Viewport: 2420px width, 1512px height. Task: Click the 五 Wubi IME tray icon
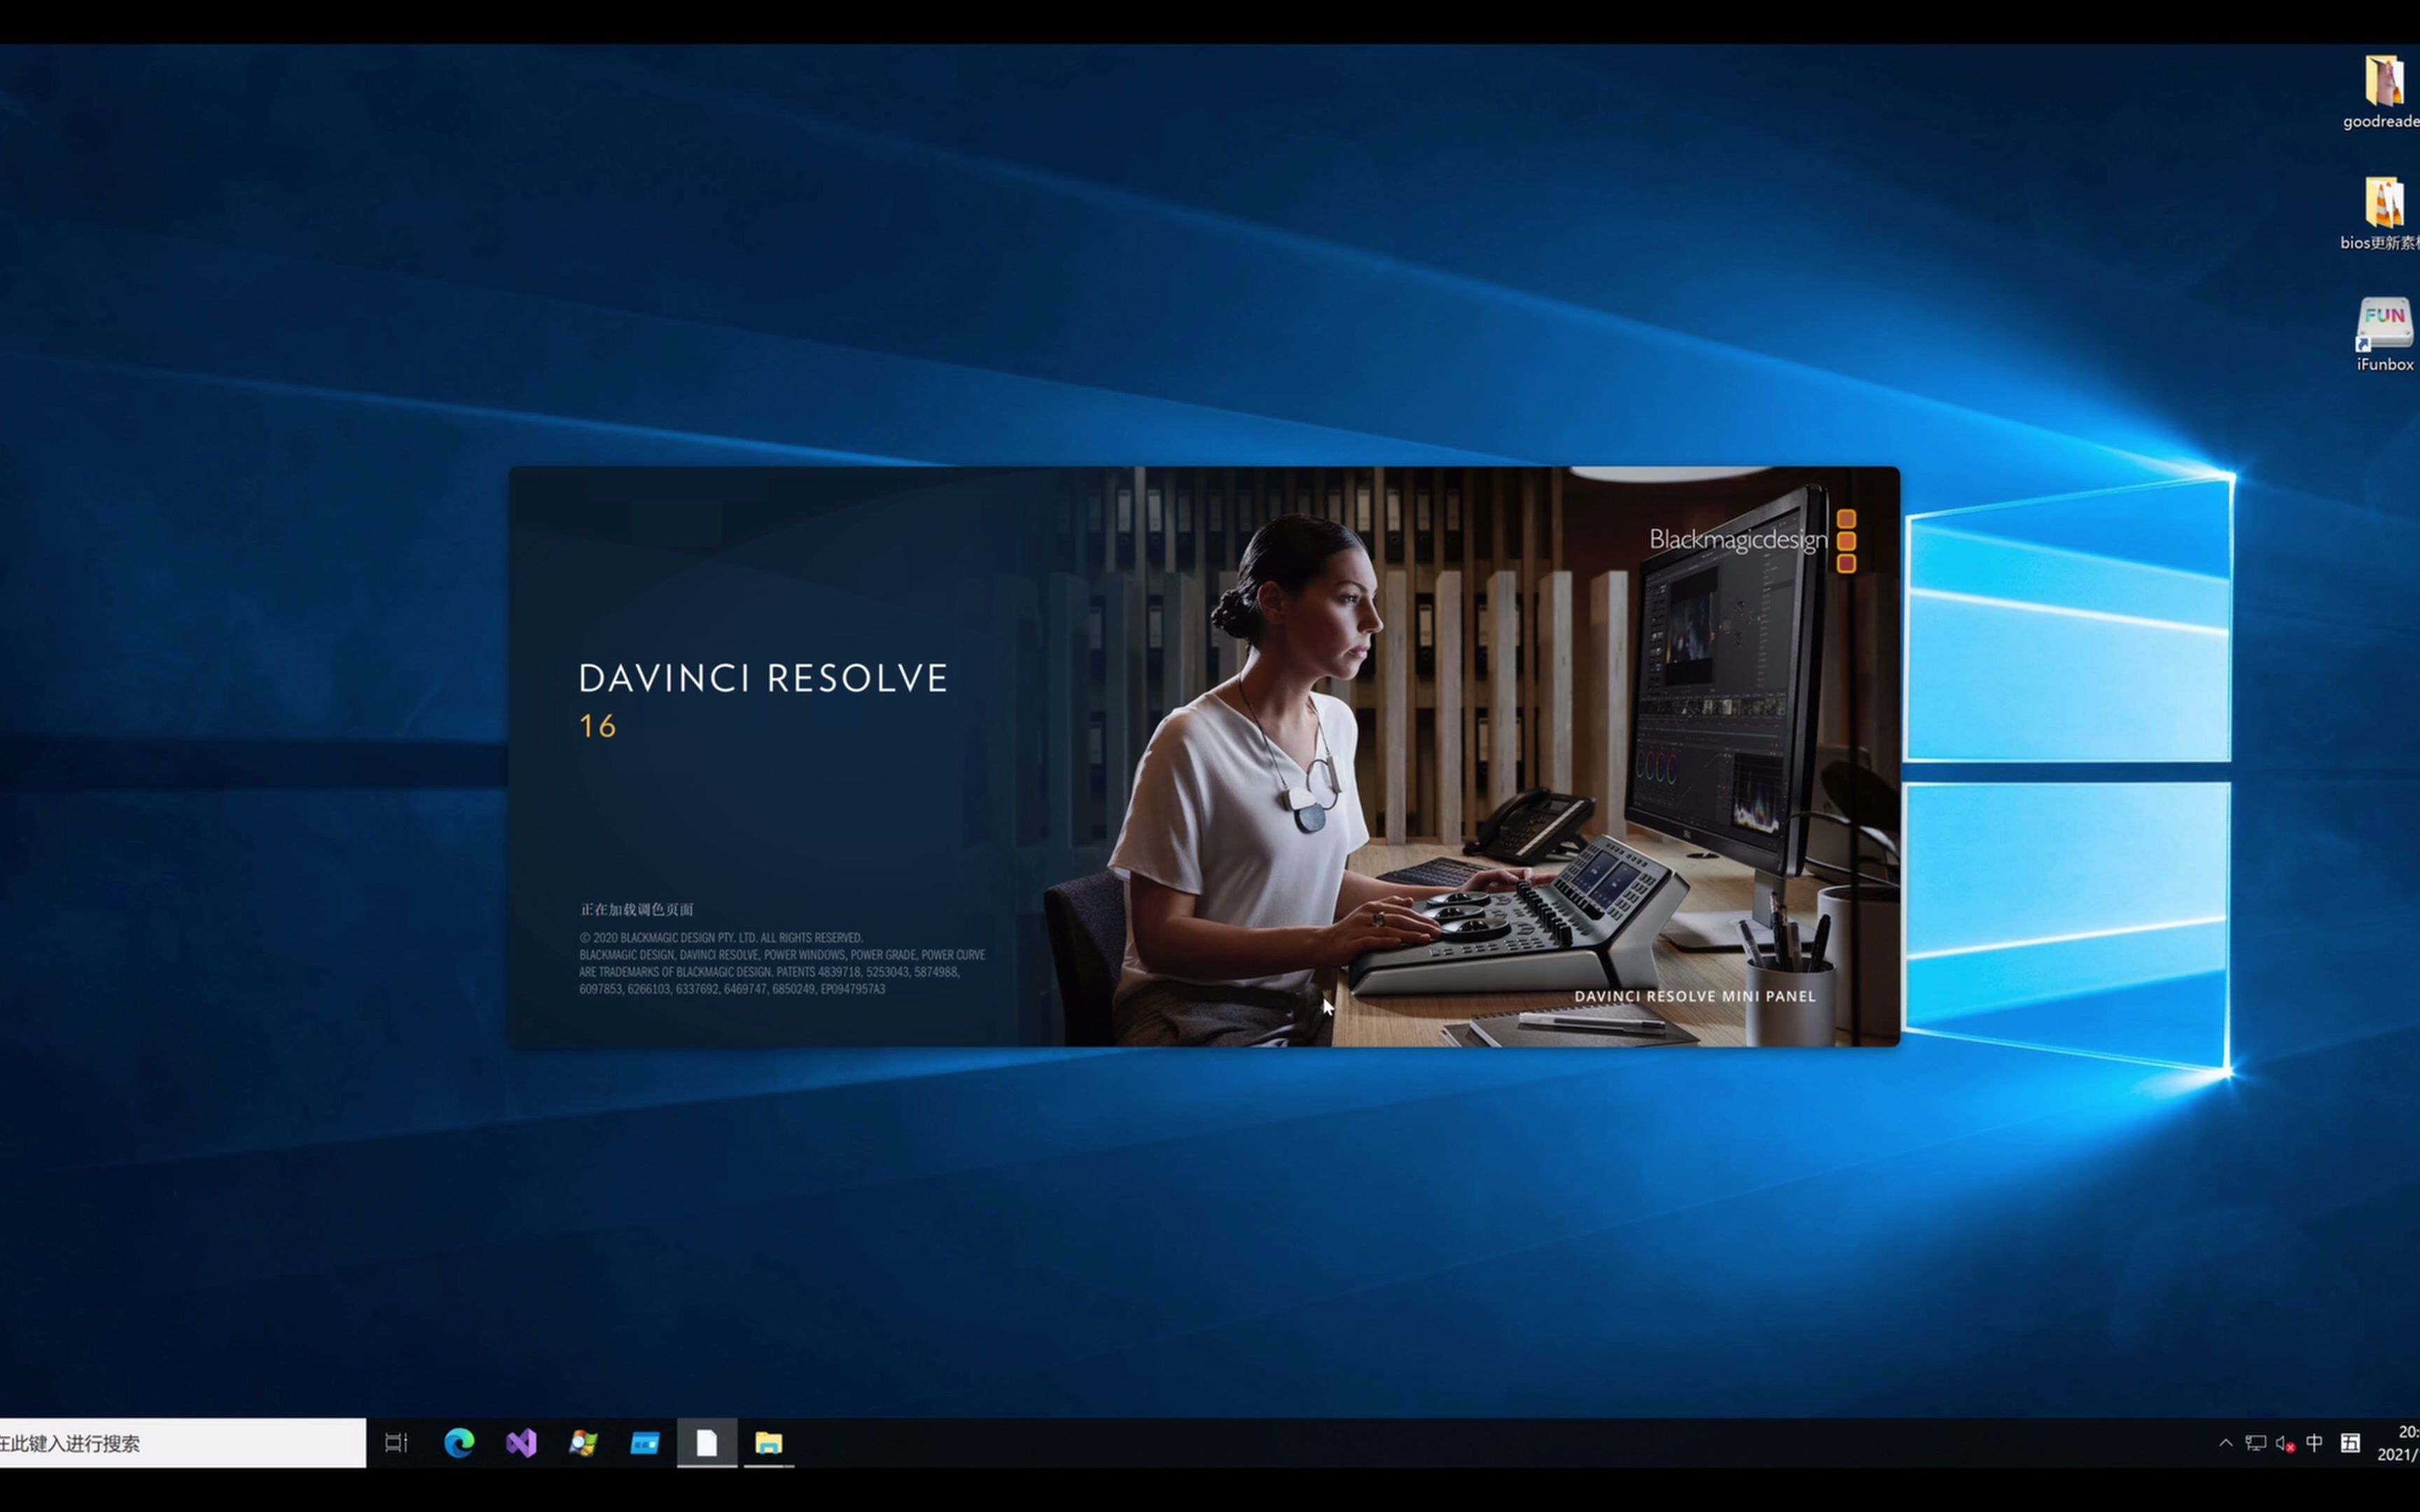pos(2350,1442)
